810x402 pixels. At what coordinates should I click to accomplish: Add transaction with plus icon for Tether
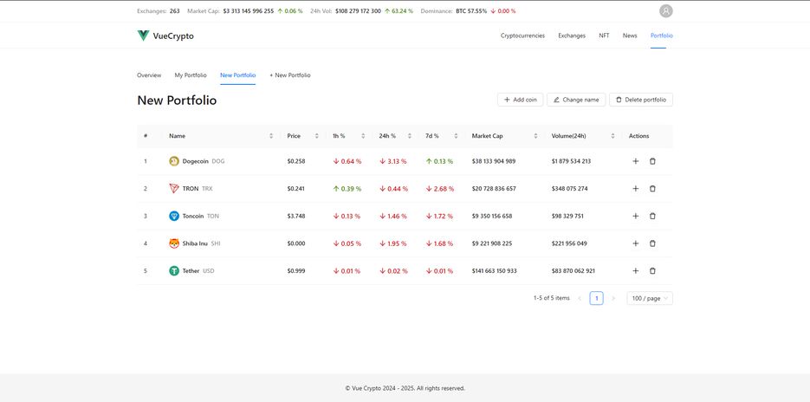coord(635,271)
